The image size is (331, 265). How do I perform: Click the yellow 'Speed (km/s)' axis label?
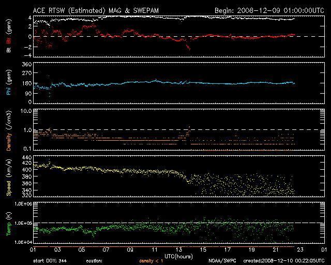[x=9, y=178]
